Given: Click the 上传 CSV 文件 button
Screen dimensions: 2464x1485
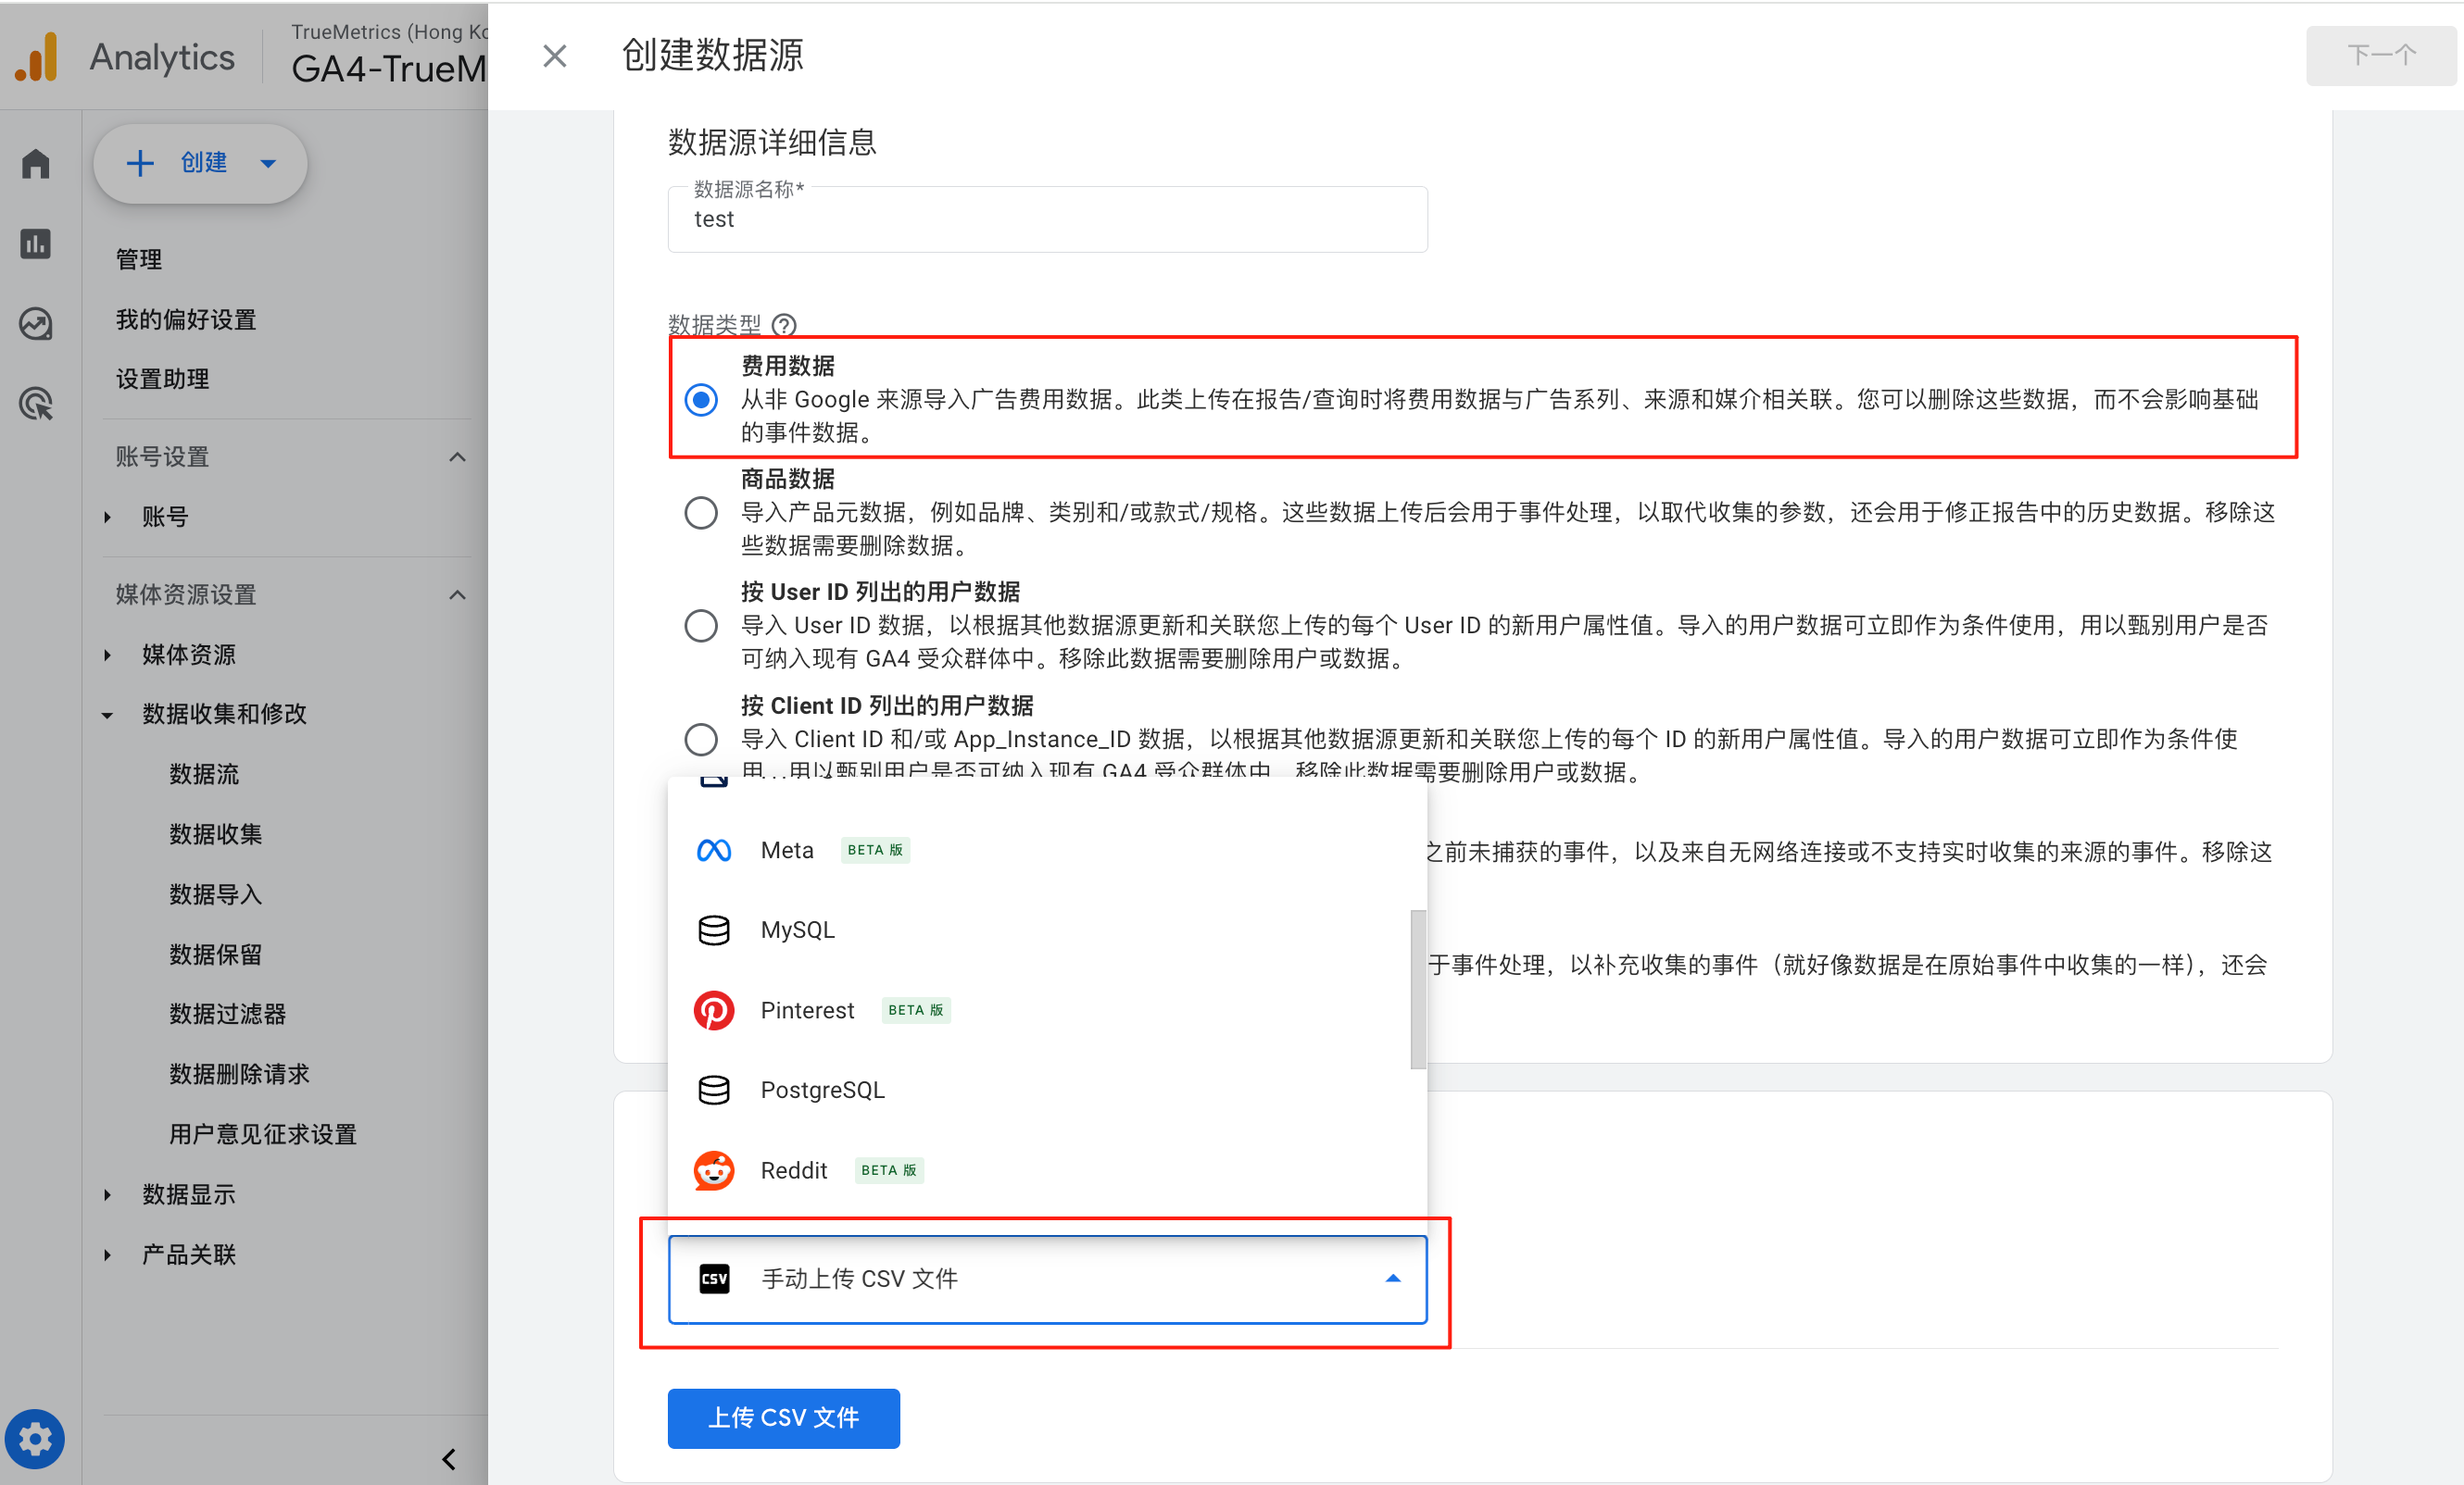Looking at the screenshot, I should tap(783, 1418).
